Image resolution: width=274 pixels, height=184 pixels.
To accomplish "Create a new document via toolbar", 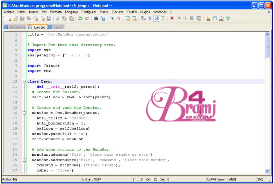I will point(9,18).
